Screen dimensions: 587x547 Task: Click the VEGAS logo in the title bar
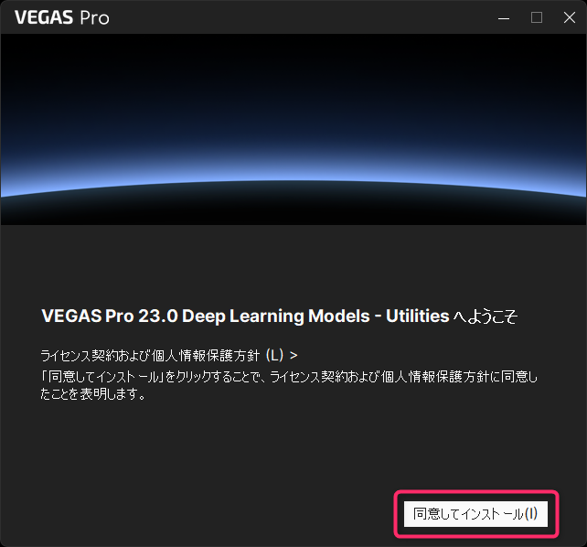[x=44, y=17]
